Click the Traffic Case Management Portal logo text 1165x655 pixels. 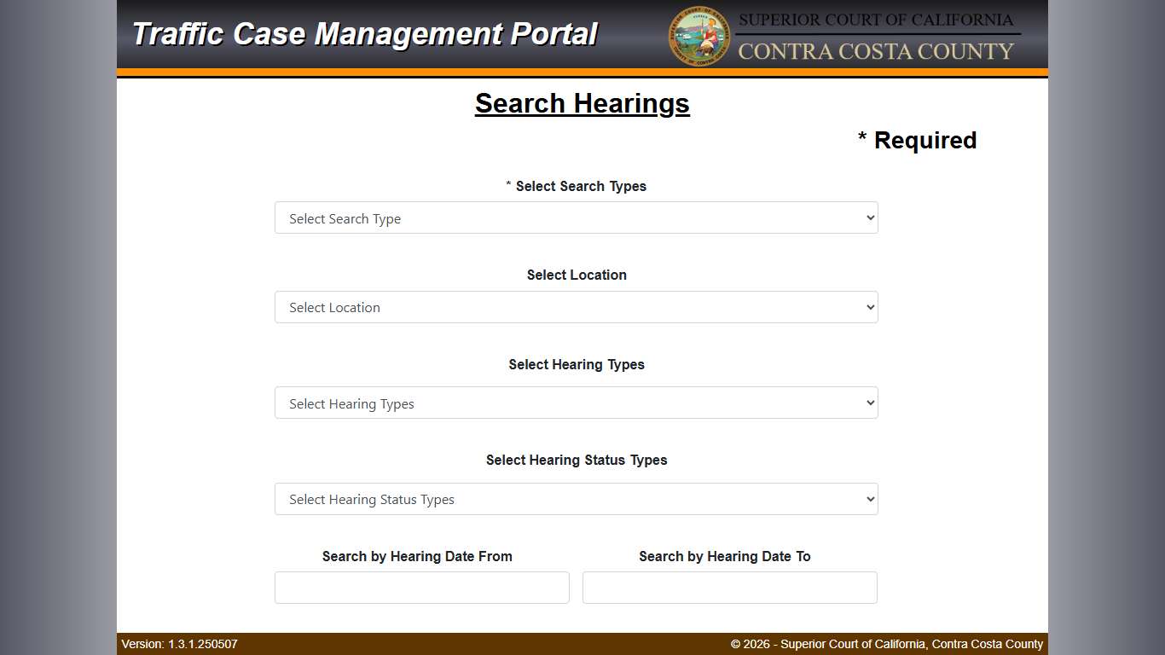click(x=364, y=34)
